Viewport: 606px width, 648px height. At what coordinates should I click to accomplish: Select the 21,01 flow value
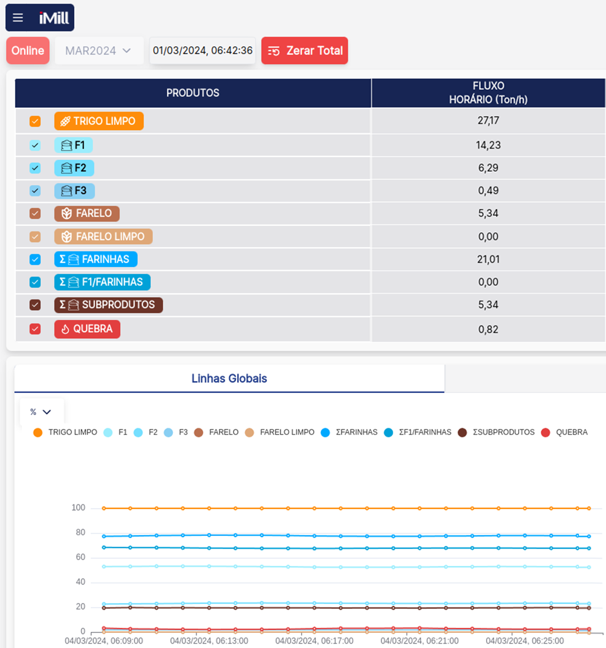point(488,260)
